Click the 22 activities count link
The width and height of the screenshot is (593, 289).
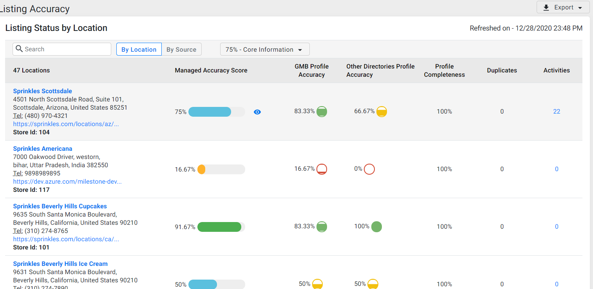pyautogui.click(x=557, y=112)
